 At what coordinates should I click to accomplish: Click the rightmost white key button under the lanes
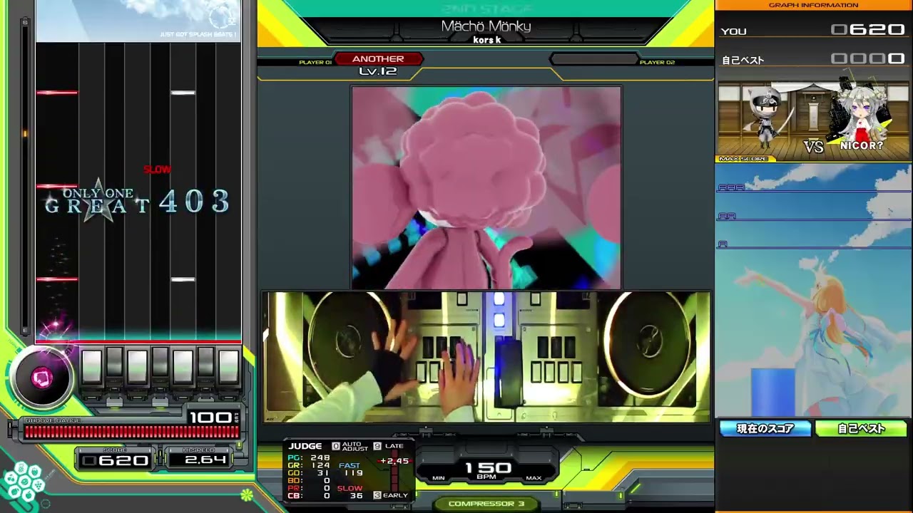pyautogui.click(x=228, y=366)
